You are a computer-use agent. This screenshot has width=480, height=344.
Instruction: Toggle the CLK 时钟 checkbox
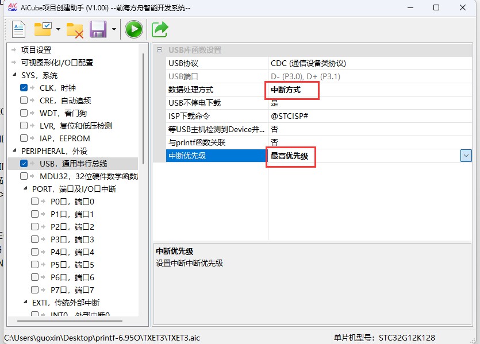(x=24, y=88)
